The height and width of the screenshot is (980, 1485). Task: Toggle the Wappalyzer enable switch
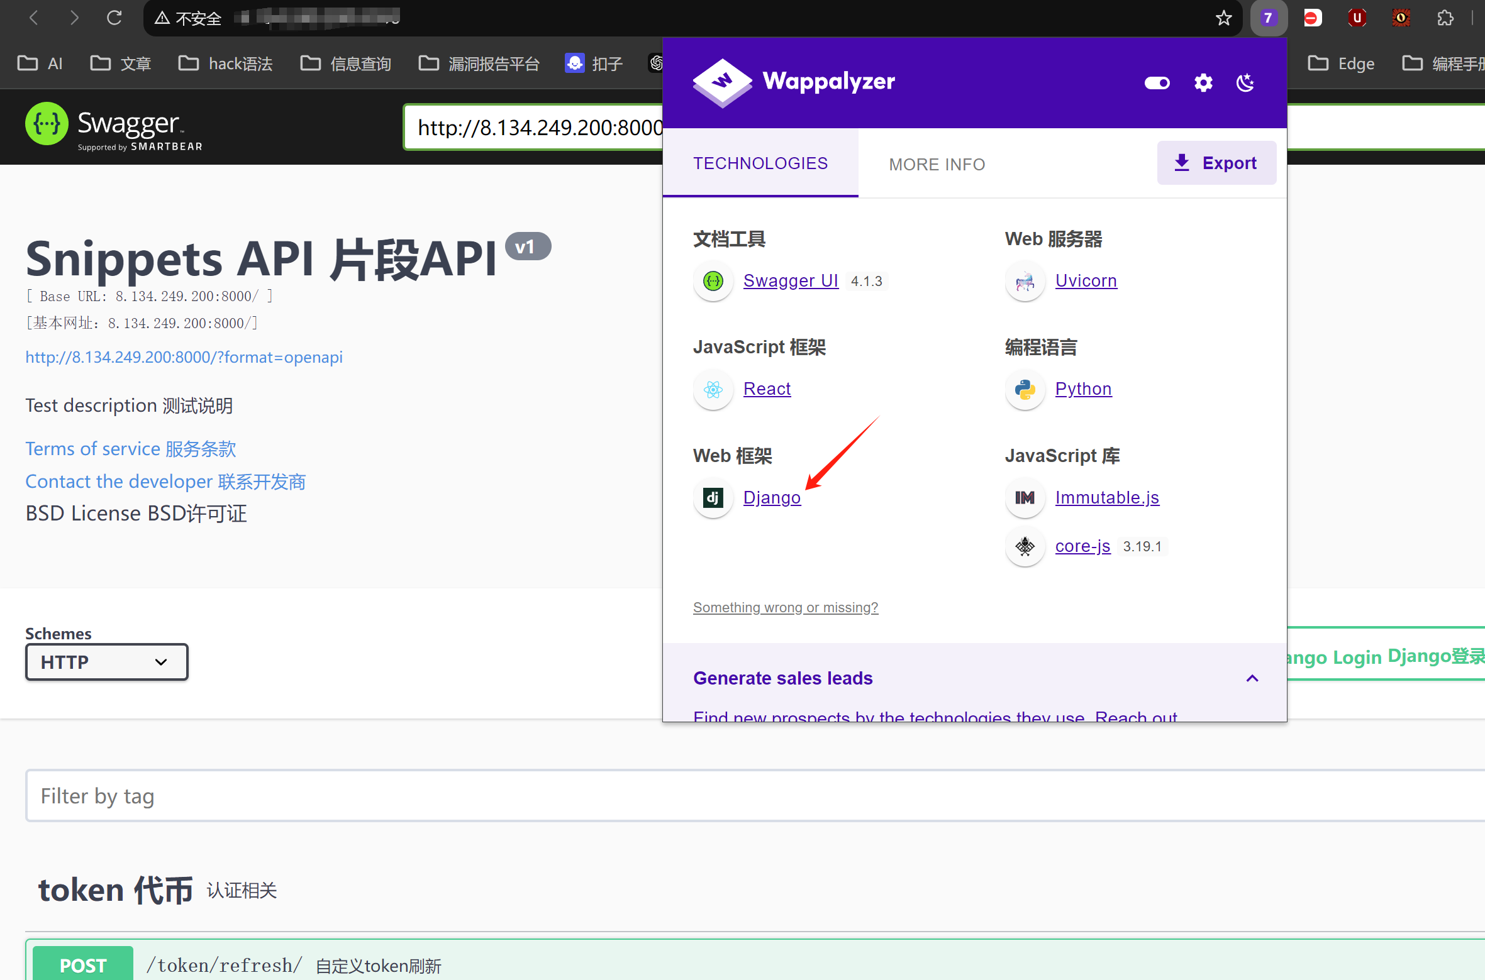pos(1157,82)
